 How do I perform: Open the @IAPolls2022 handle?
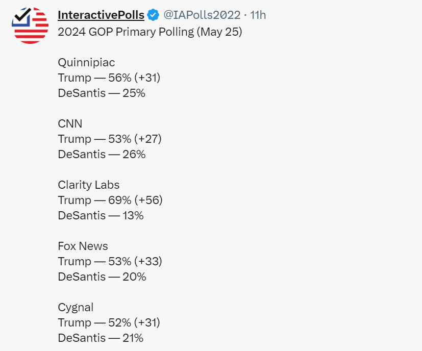[x=202, y=15]
